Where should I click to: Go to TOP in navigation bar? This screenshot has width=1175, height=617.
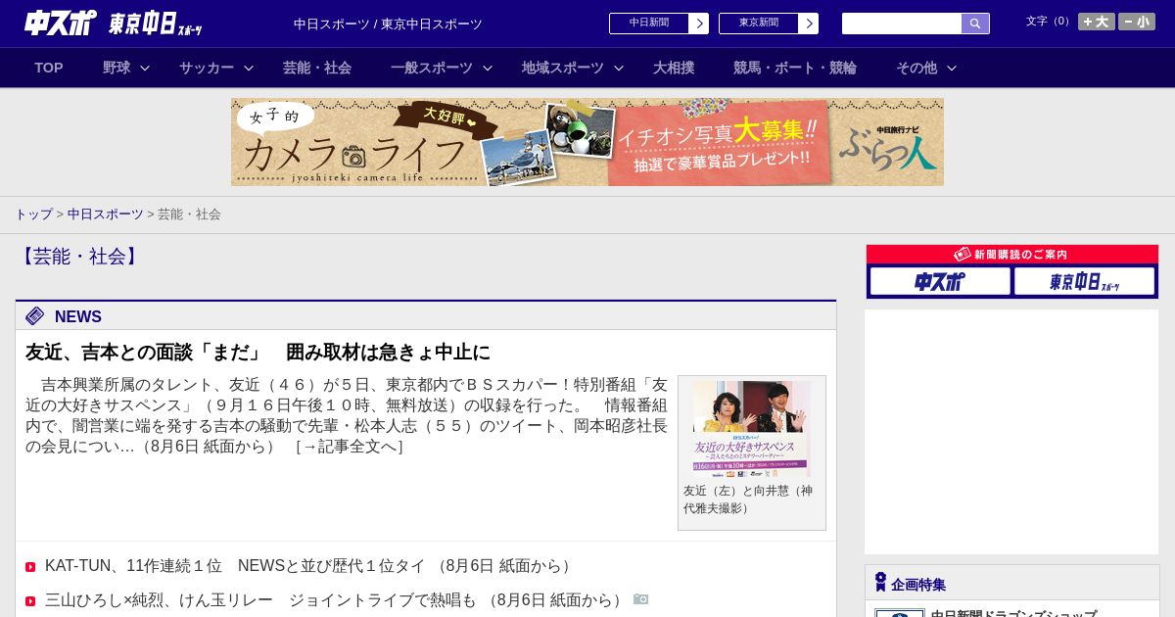click(49, 68)
